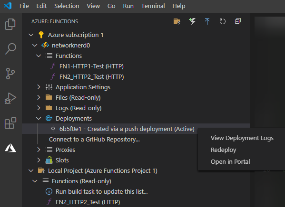Click the sliders icon beside Application Settings
Image resolution: width=285 pixels, height=207 pixels.
pyautogui.click(x=49, y=87)
